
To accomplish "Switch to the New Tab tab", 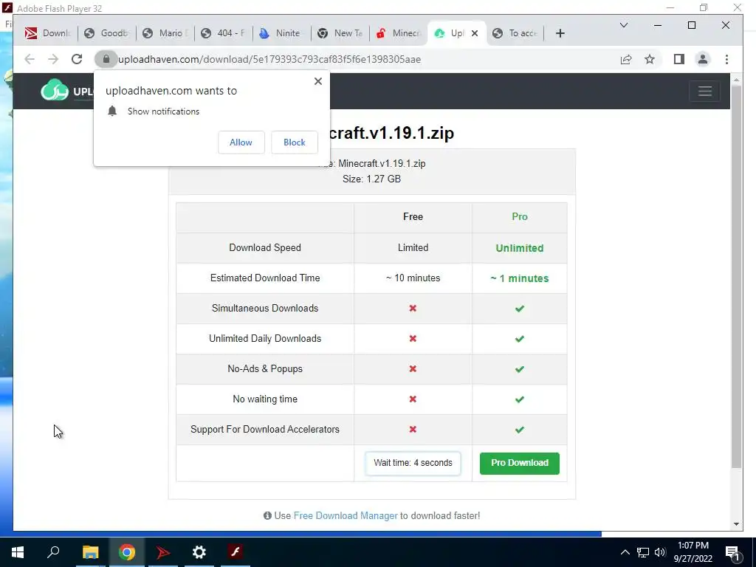I will click(340, 33).
